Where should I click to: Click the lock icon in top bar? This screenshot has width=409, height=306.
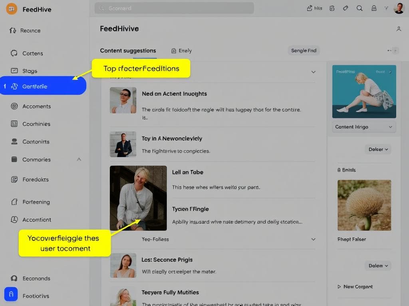coord(374,8)
